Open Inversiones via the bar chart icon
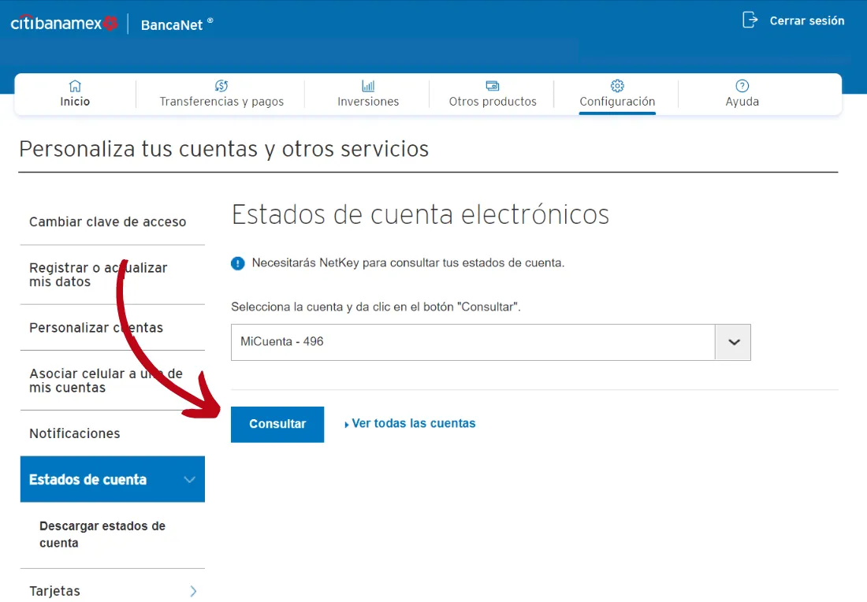867x602 pixels. click(x=367, y=84)
